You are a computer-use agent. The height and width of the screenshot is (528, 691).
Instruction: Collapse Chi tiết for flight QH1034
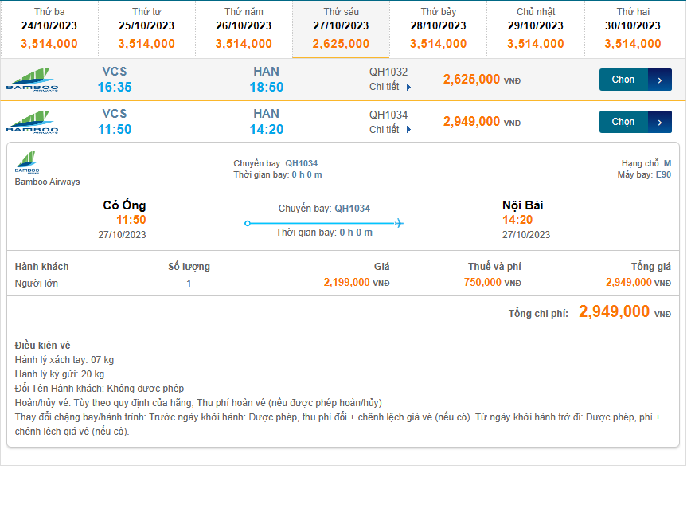[x=390, y=129]
